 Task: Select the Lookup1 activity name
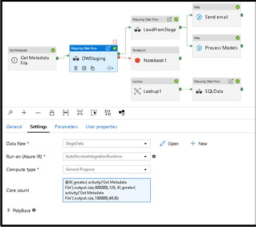pyautogui.click(x=152, y=91)
